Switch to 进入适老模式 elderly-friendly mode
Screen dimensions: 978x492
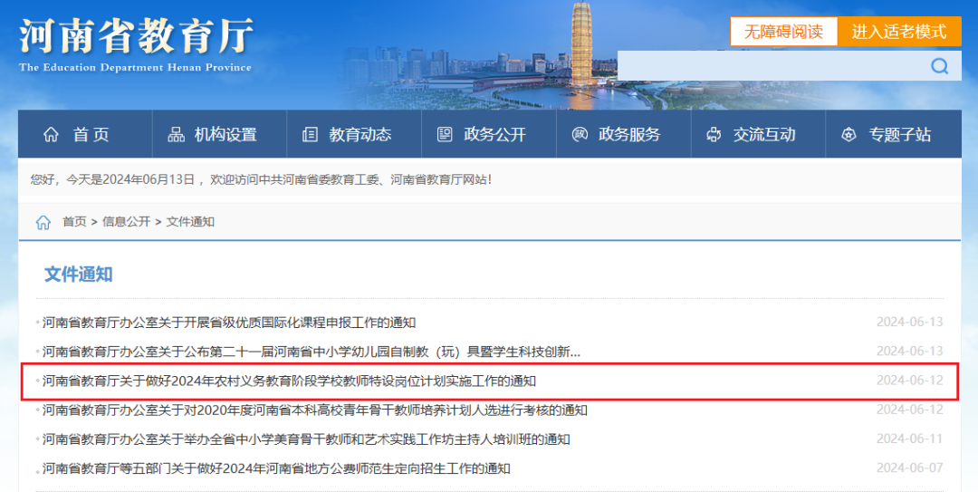[898, 32]
